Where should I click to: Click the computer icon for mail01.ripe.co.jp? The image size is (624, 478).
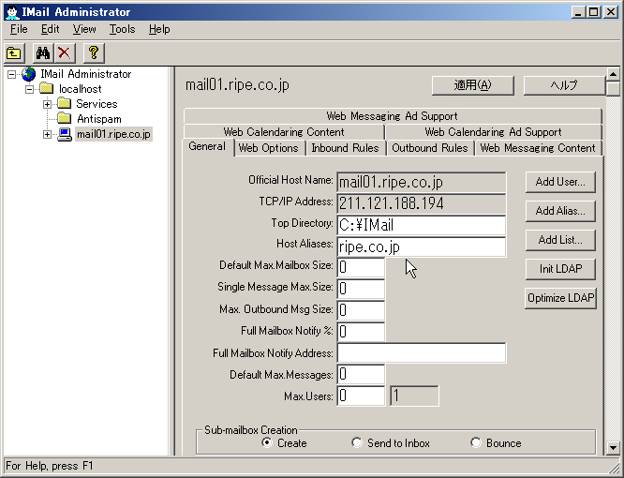click(65, 134)
